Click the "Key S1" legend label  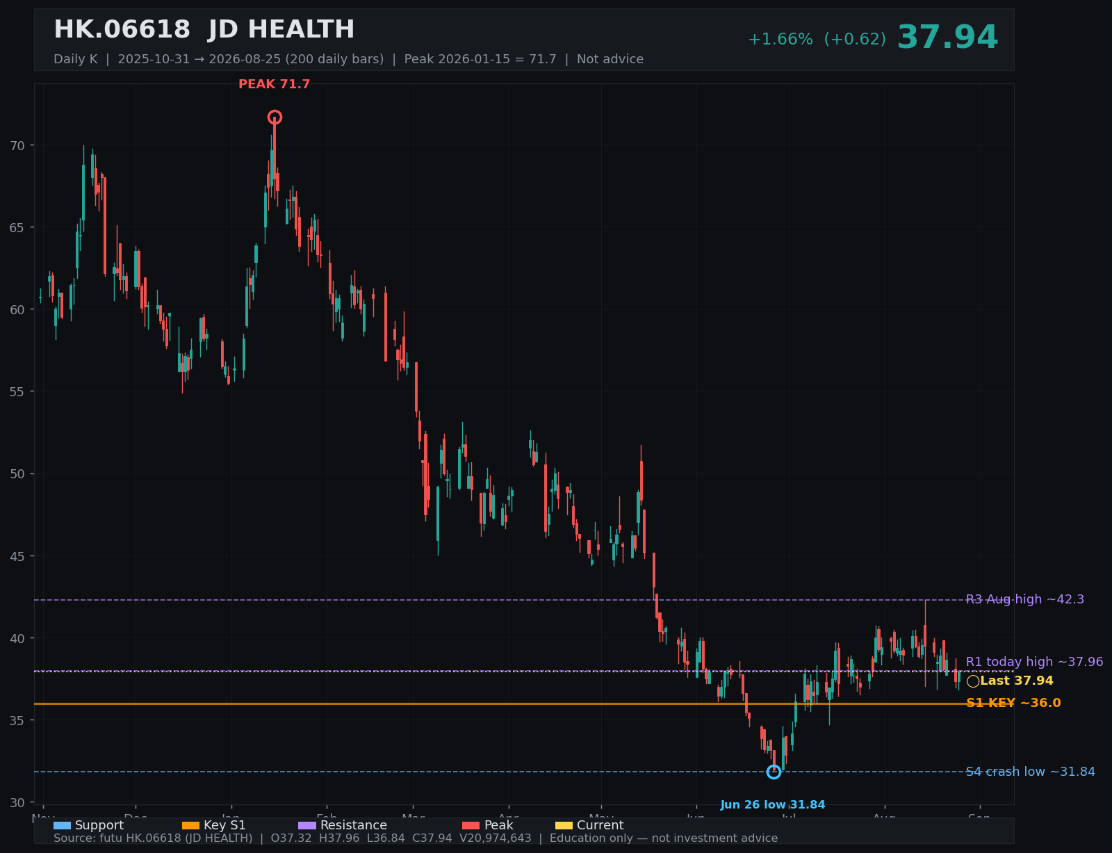[x=224, y=826]
